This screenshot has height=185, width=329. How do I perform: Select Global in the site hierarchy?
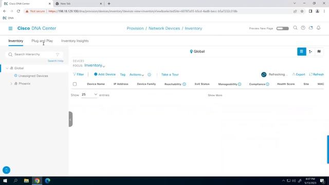(x=19, y=68)
